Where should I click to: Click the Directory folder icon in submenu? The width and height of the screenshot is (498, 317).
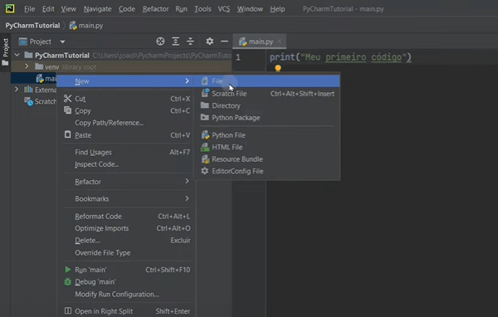[x=205, y=105]
